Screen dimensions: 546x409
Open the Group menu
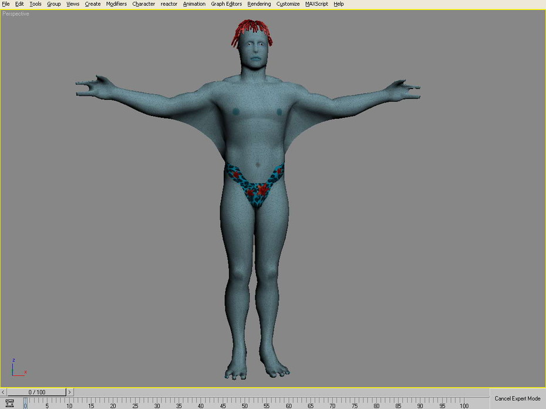[x=53, y=4]
